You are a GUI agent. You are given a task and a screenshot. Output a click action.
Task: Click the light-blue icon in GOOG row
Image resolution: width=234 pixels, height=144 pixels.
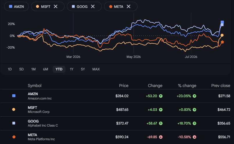pos(14,123)
